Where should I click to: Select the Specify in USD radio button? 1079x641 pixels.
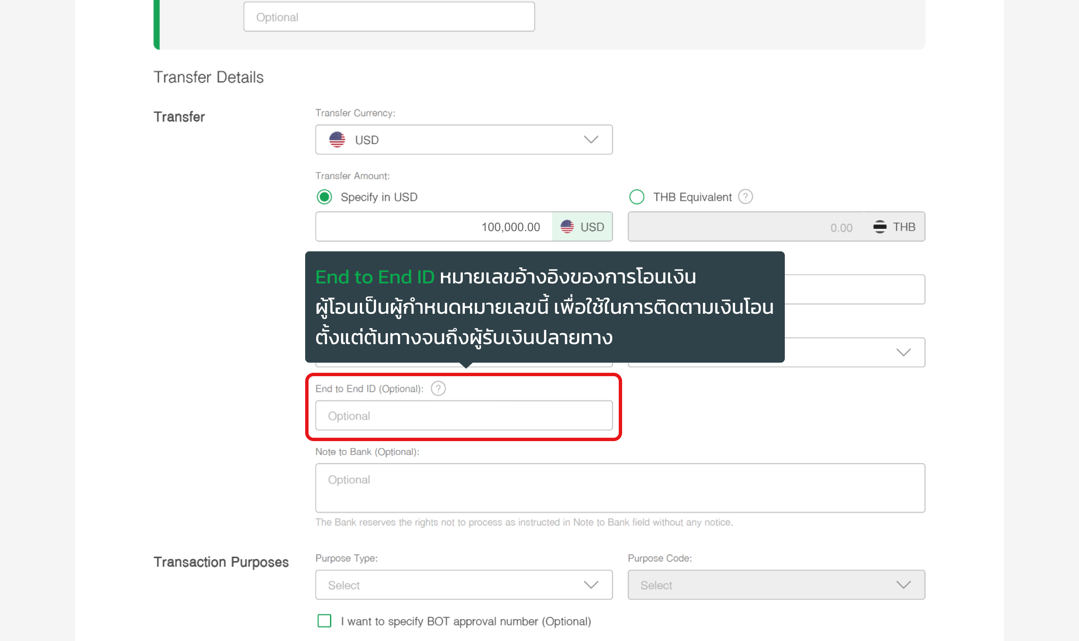(325, 197)
